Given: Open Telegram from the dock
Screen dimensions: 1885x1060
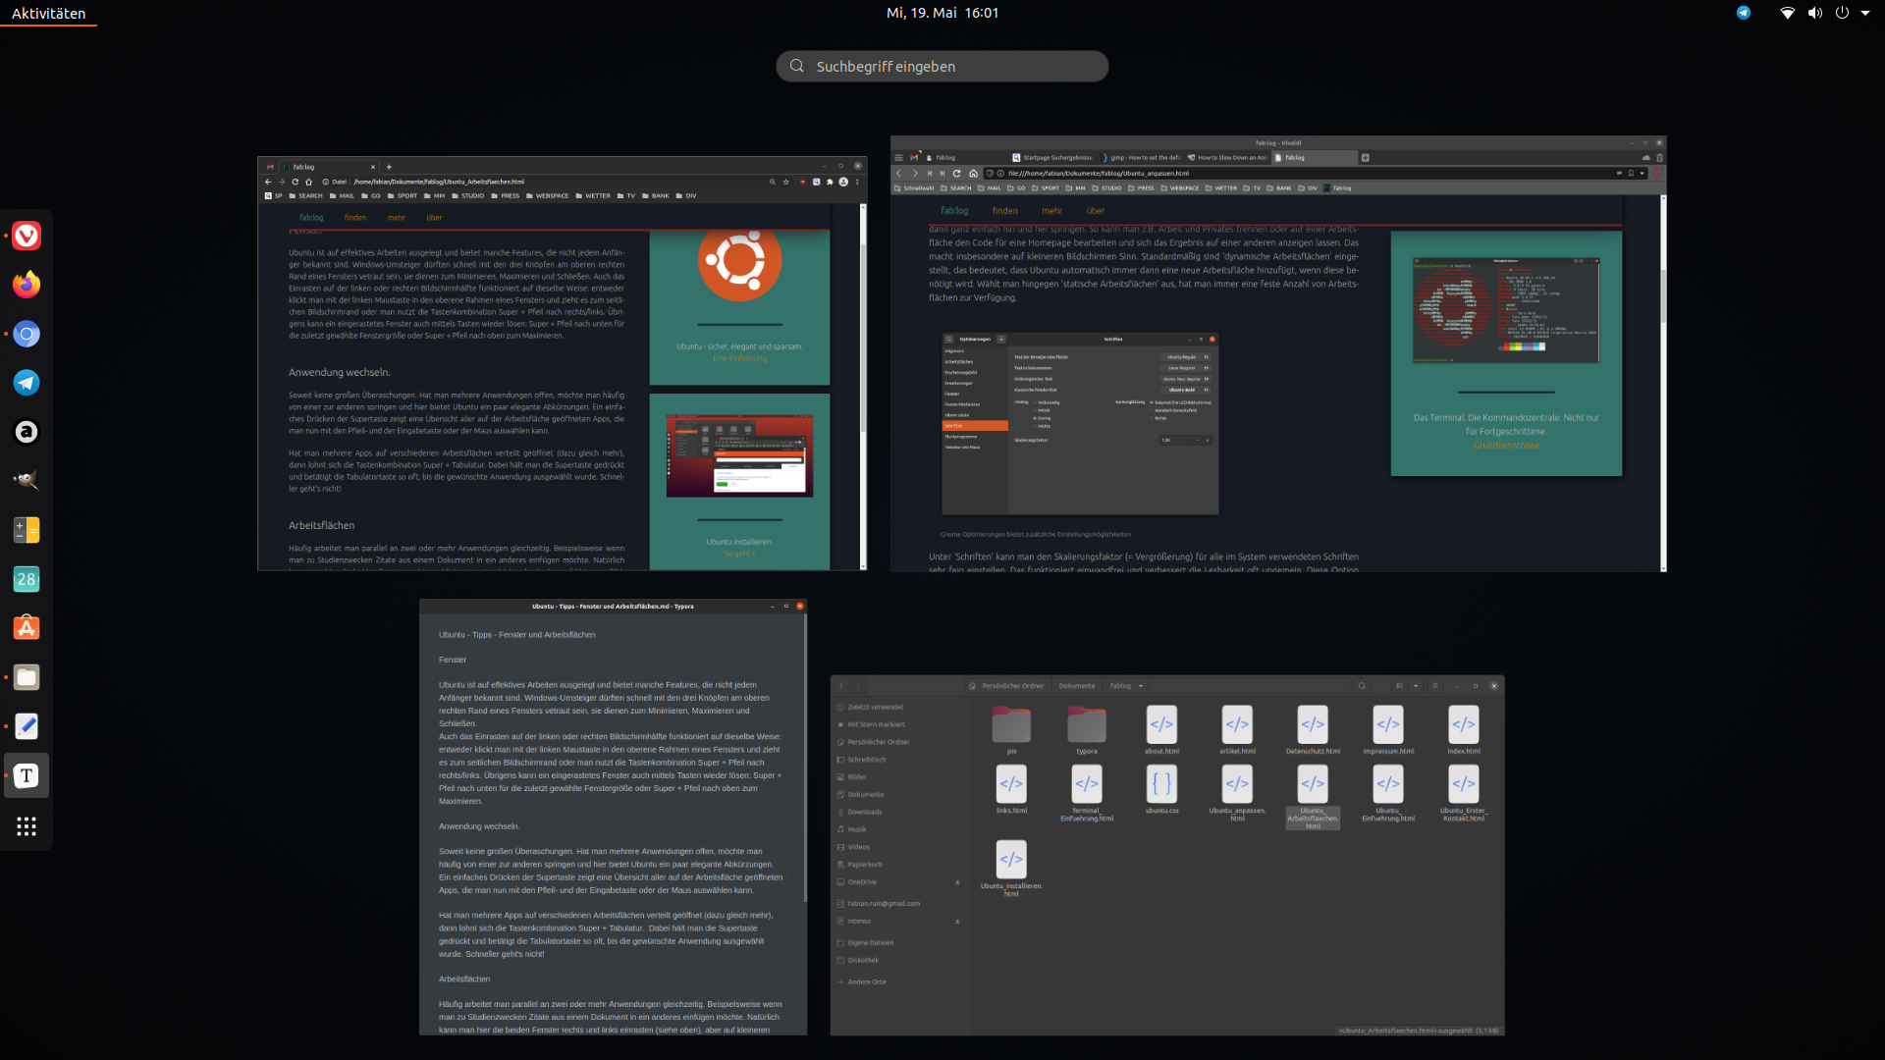Looking at the screenshot, I should 27,383.
